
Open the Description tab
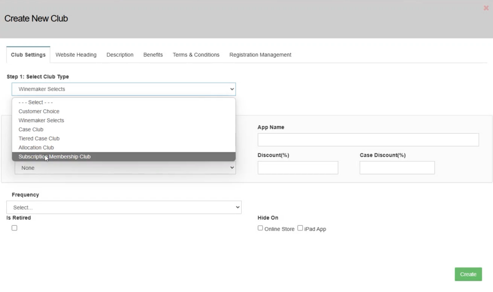pyautogui.click(x=119, y=54)
